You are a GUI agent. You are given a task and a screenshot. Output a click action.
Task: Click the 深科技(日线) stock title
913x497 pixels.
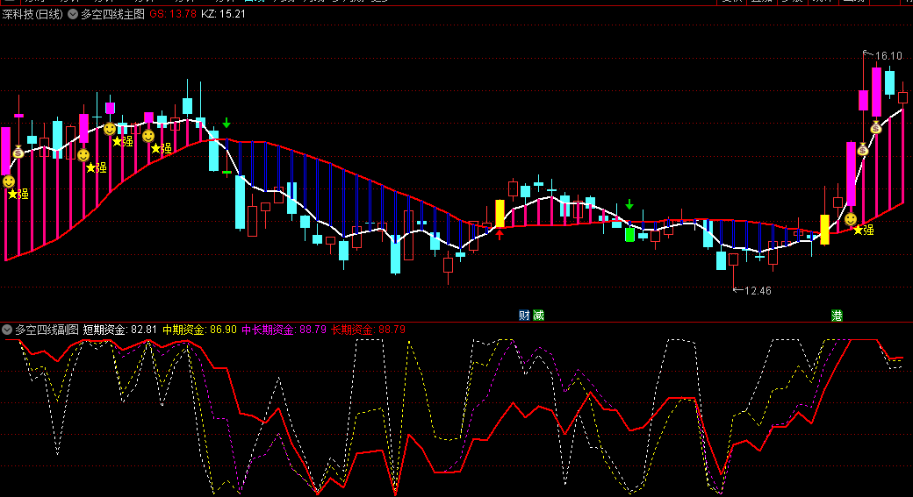click(x=32, y=14)
